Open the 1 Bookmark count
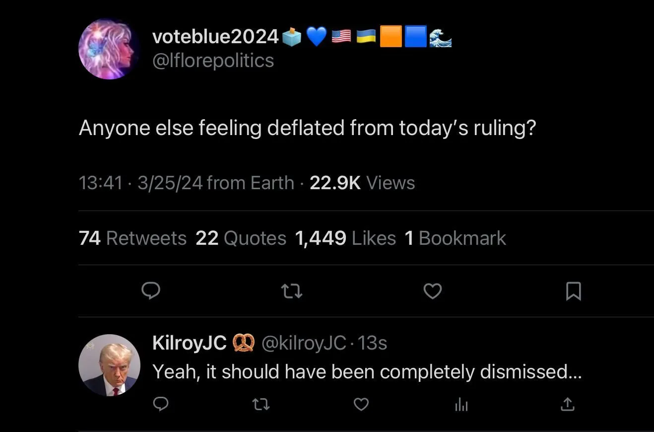This screenshot has width=654, height=432. click(455, 238)
